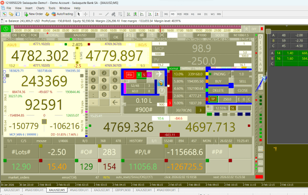Switch to H1 timeframe in toolbar

click(193, 14)
